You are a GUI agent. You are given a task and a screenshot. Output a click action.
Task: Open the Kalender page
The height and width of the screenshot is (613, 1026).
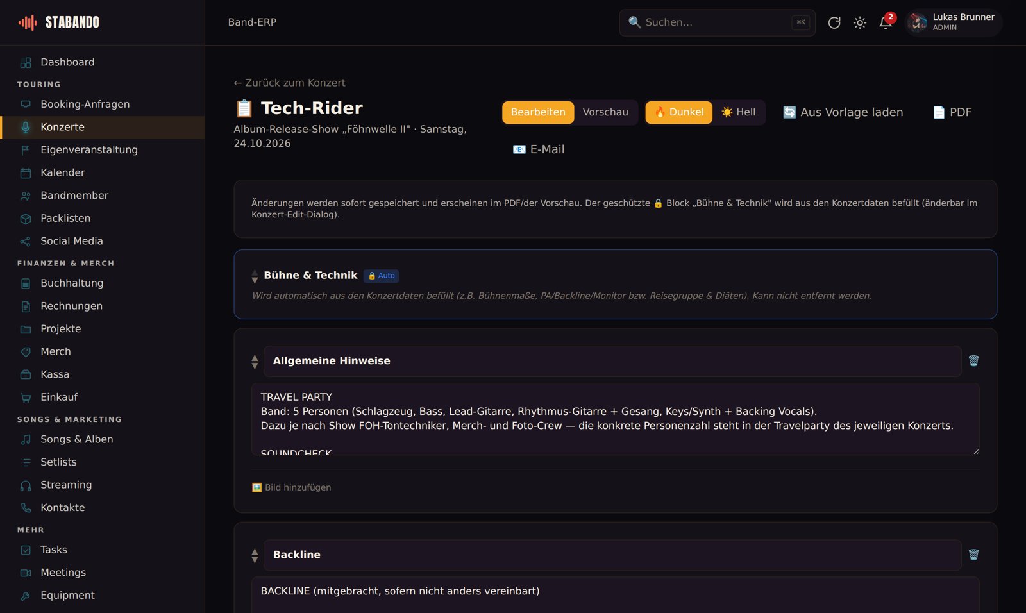[103, 172]
